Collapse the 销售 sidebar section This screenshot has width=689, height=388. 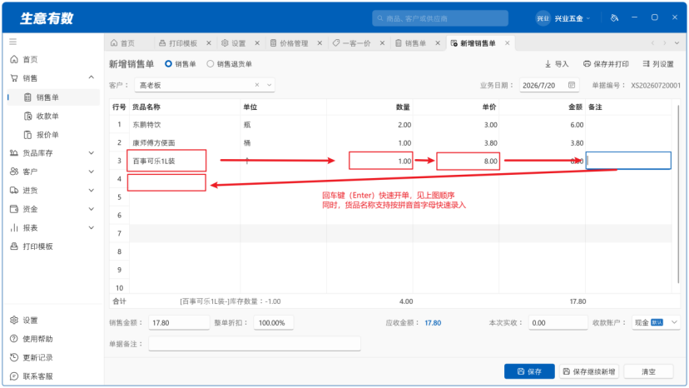point(91,78)
